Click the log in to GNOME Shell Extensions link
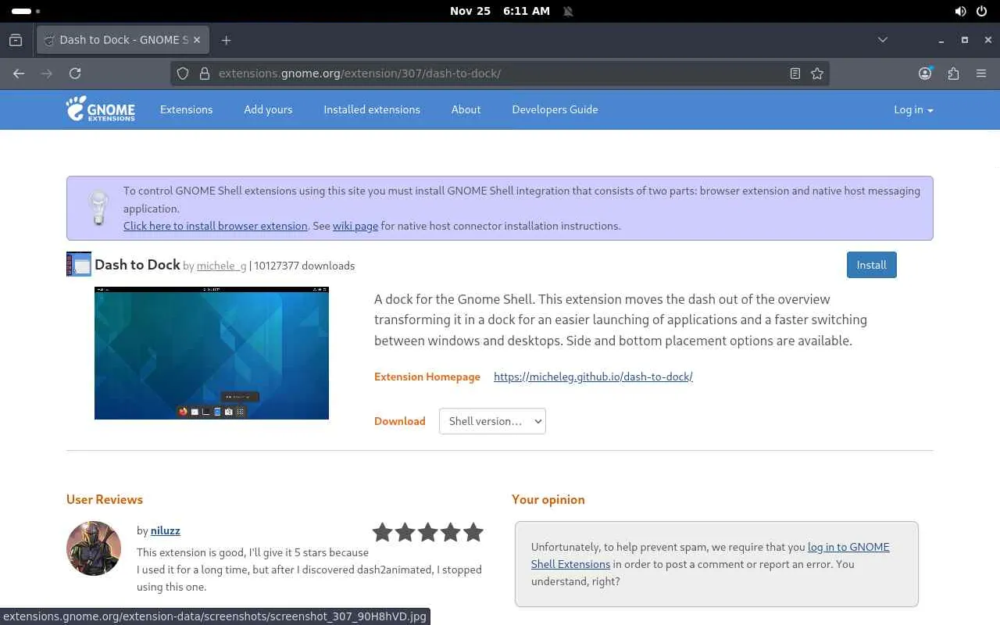 pos(709,555)
